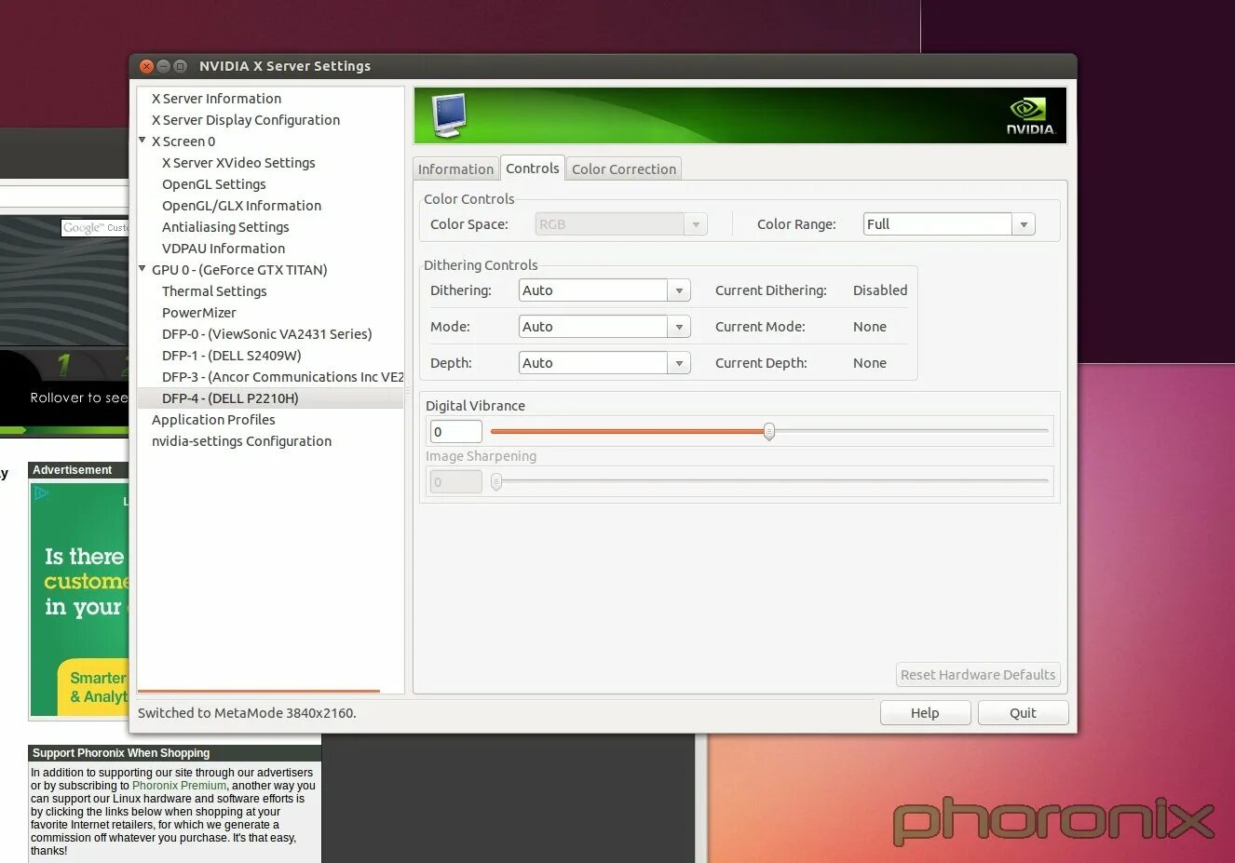Open OpenGL Settings page
The image size is (1235, 863).
coord(214,184)
